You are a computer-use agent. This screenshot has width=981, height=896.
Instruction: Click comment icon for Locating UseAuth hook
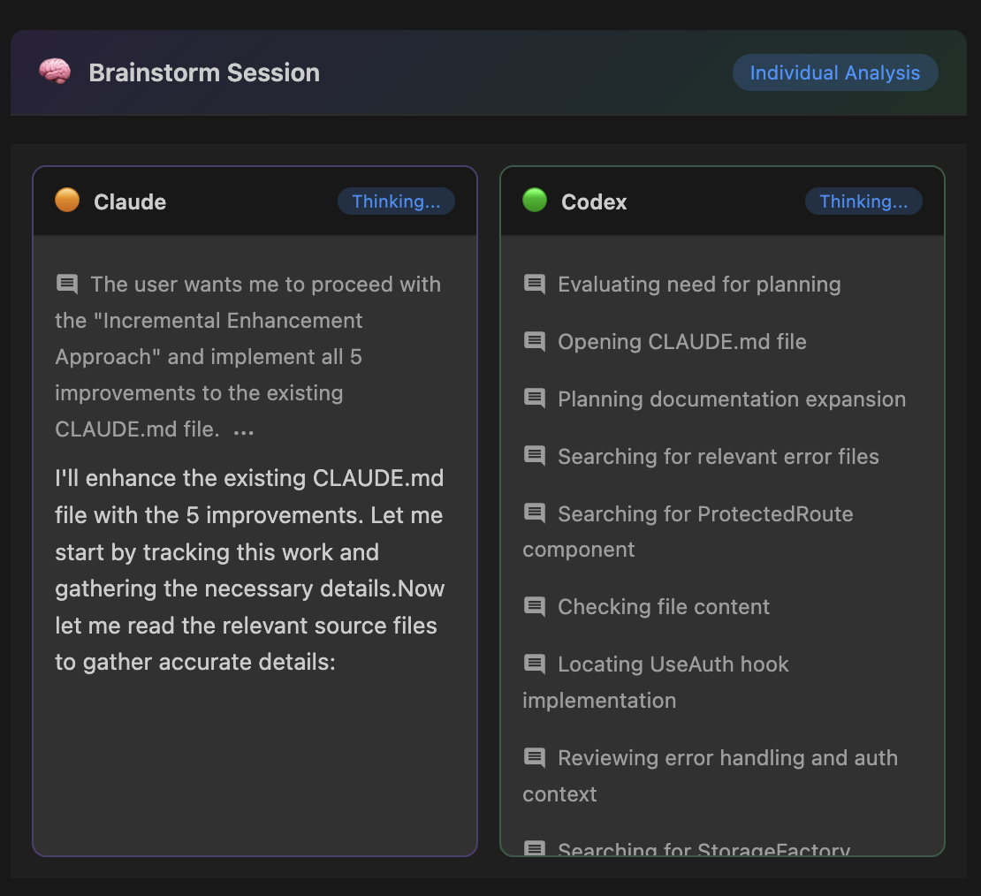535,664
